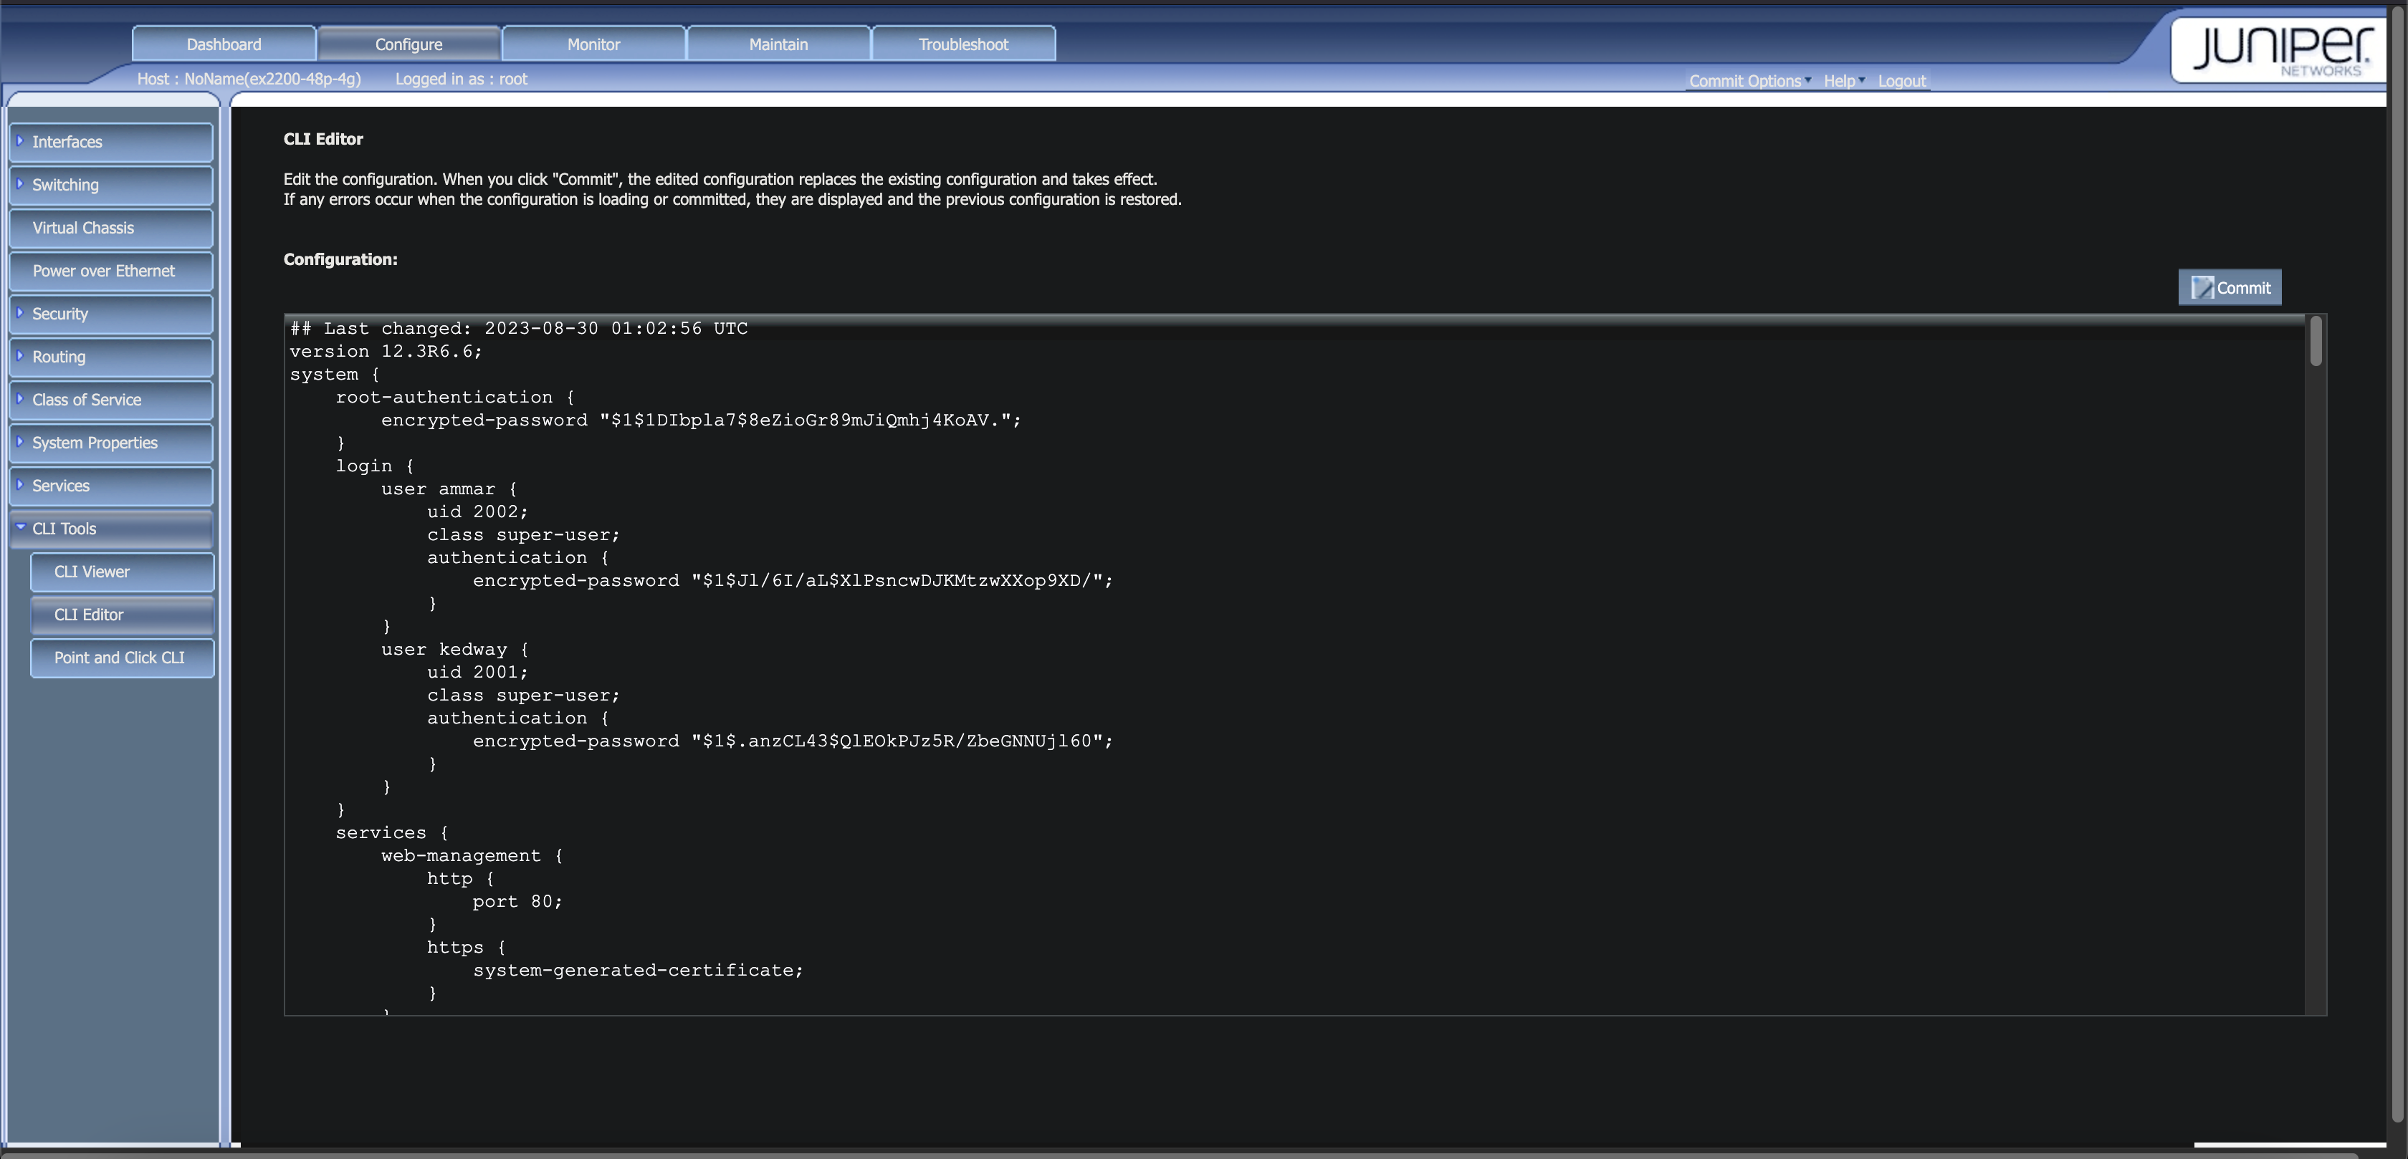The width and height of the screenshot is (2408, 1159).
Task: Expand the Interfaces section
Action: [67, 141]
